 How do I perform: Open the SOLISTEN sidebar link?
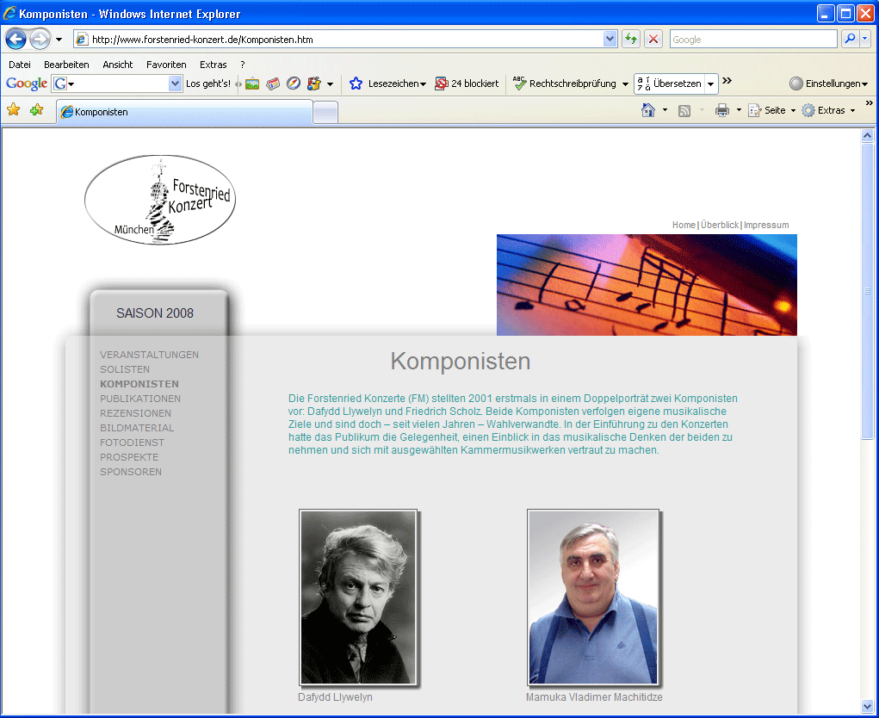tap(125, 369)
